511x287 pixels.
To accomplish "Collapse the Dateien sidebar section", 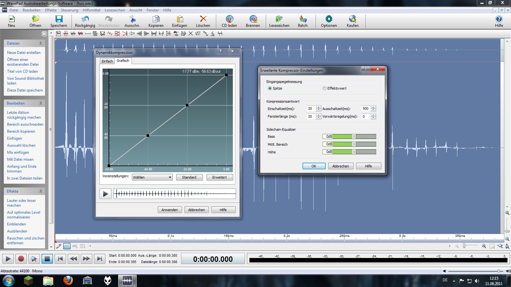I will (x=41, y=43).
